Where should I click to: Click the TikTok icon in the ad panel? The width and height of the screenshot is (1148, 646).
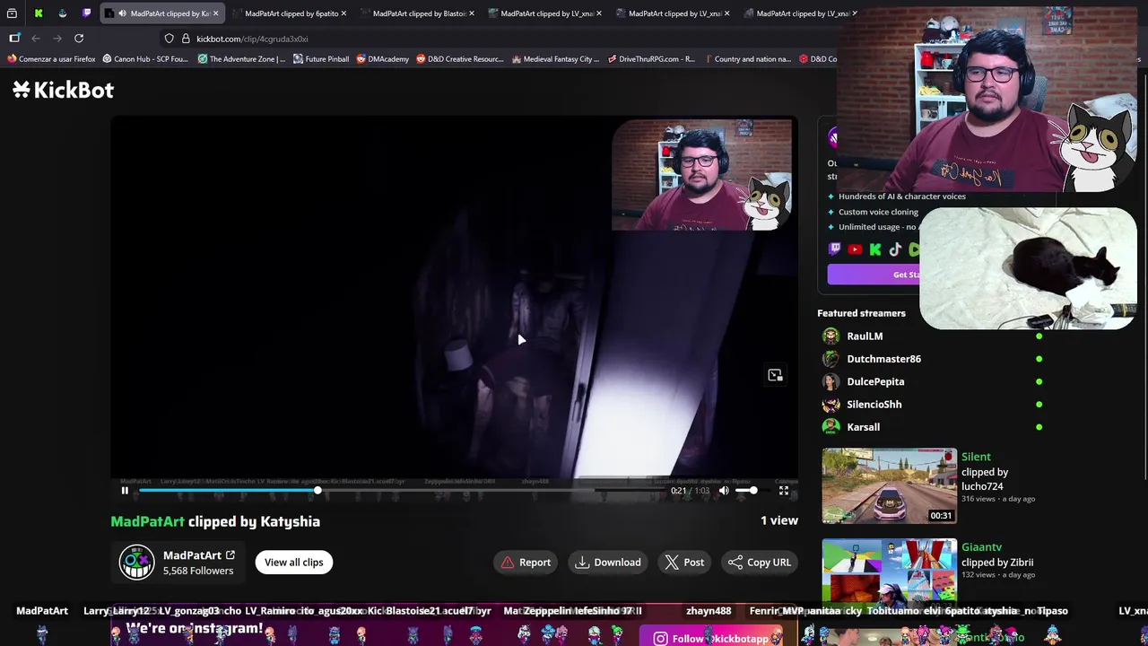coord(895,250)
